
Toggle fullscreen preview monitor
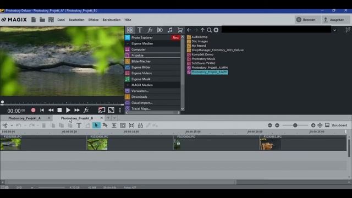111,110
